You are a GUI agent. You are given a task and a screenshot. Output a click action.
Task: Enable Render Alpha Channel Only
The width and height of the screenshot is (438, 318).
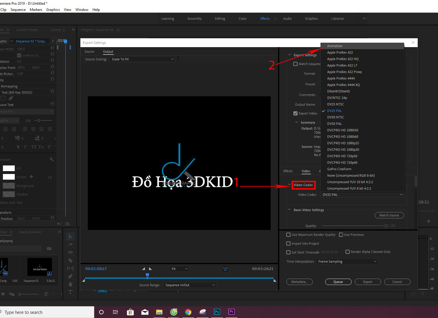point(348,252)
